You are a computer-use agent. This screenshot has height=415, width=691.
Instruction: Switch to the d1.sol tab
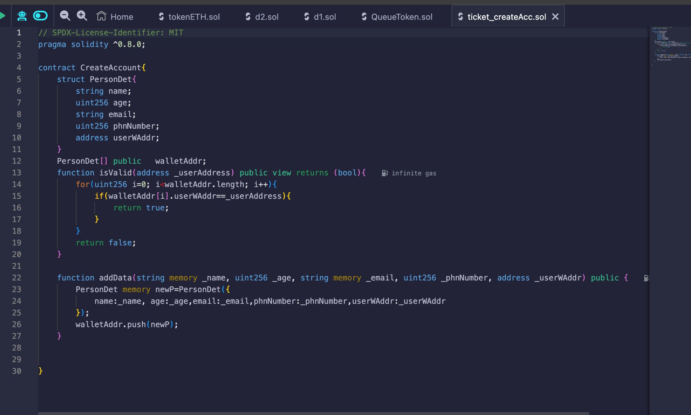coord(320,17)
